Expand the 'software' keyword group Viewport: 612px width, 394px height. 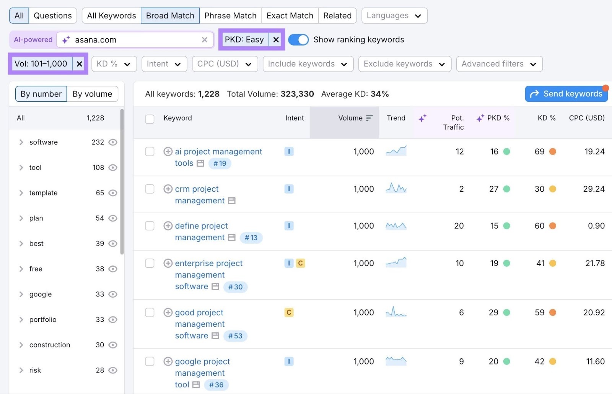(x=21, y=142)
